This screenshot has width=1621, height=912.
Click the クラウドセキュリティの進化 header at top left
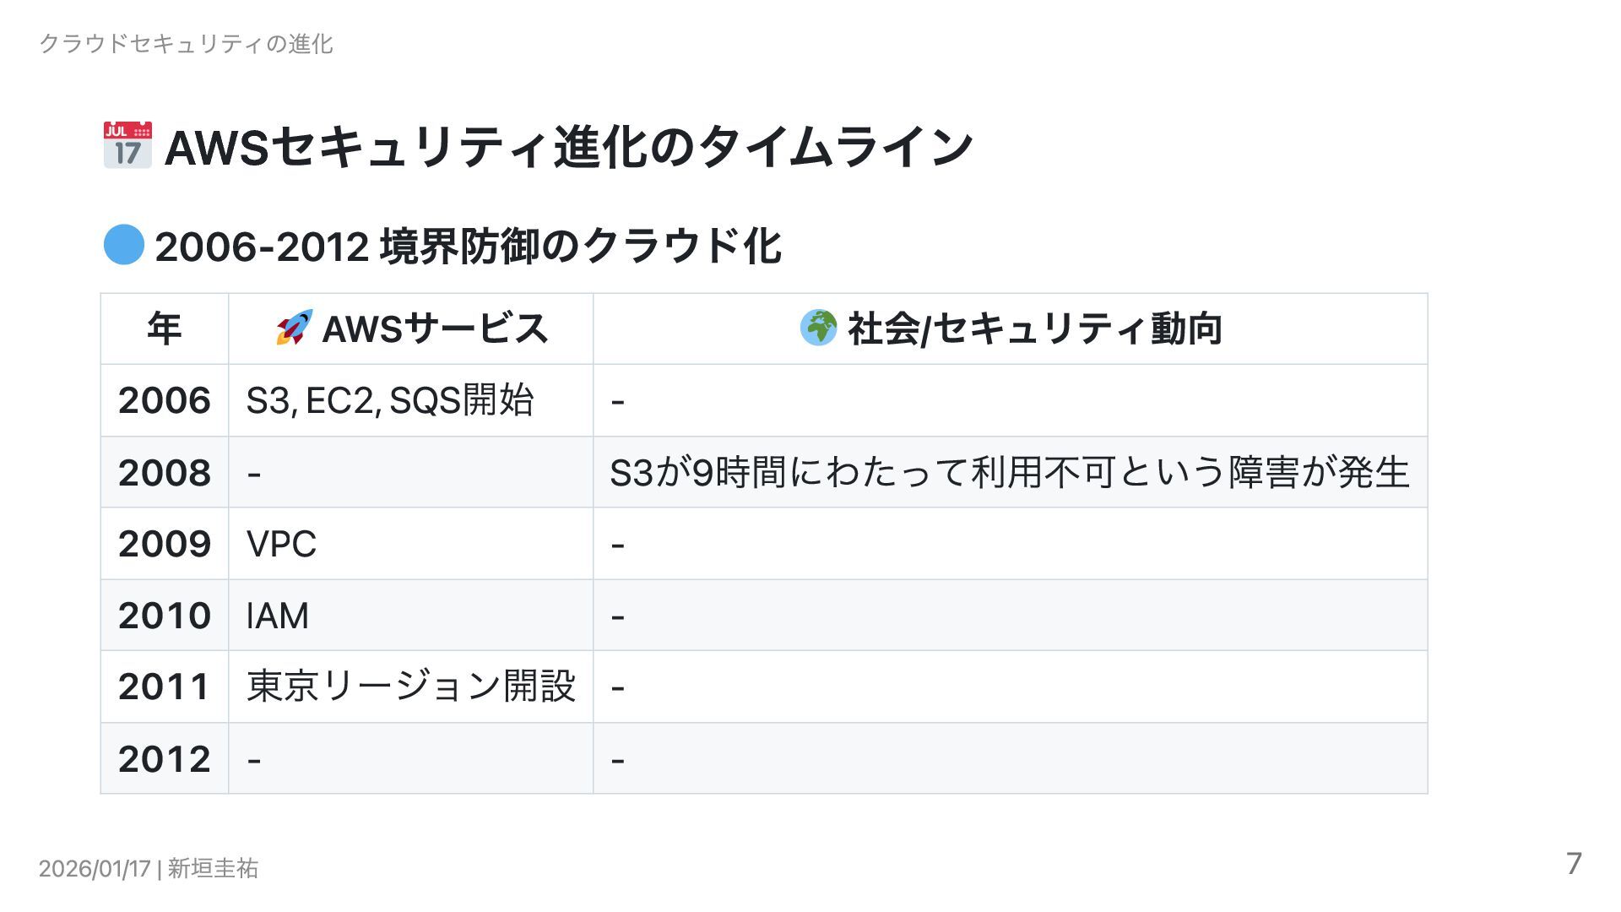point(186,44)
